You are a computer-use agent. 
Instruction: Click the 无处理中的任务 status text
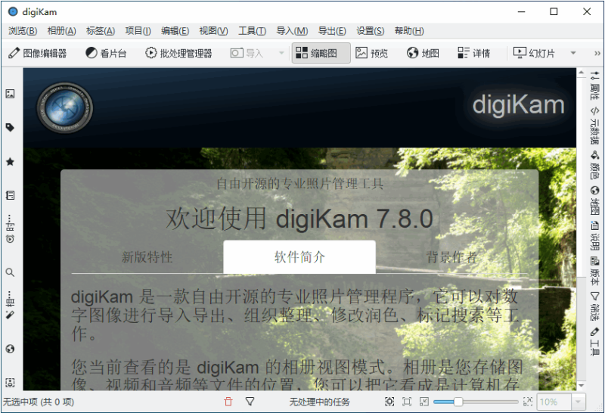[319, 402]
